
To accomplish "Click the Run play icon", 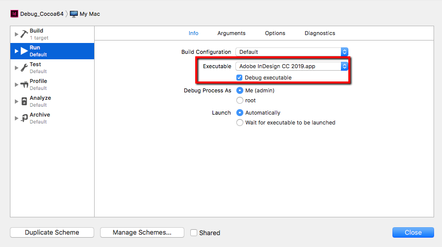I will click(x=24, y=51).
